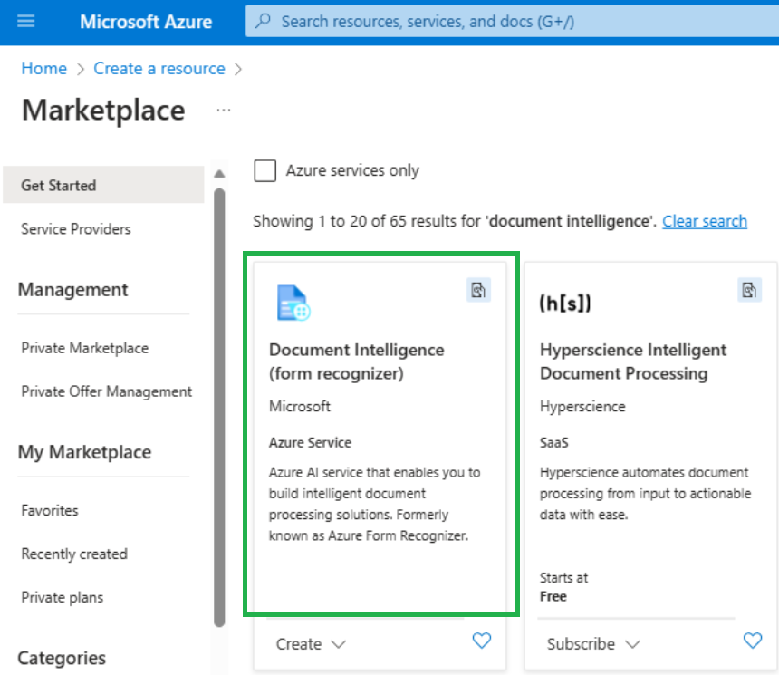Click the Clear search link
The image size is (779, 675).
click(705, 221)
